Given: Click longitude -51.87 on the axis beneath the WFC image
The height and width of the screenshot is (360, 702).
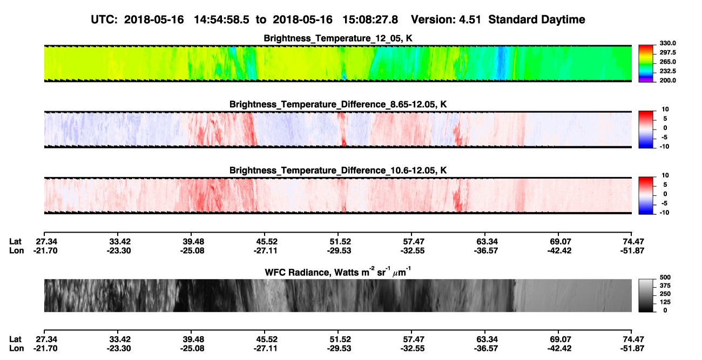Looking at the screenshot, I should tap(632, 349).
